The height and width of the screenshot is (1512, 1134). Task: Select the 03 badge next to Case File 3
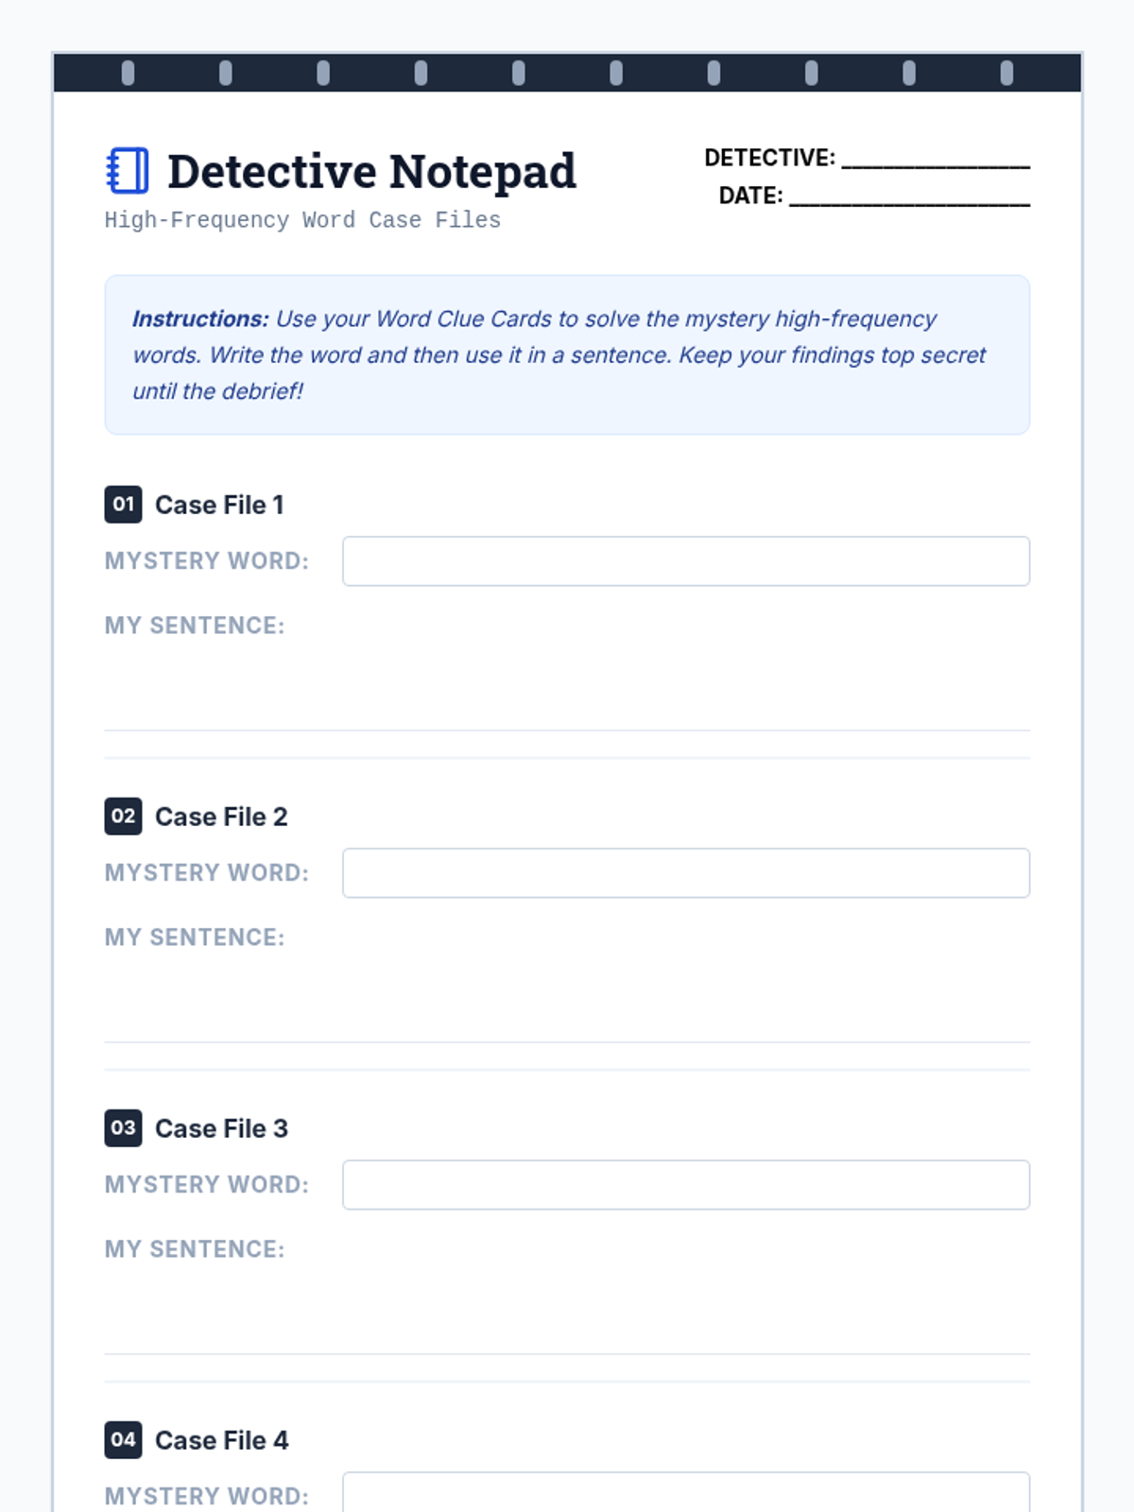(123, 1128)
